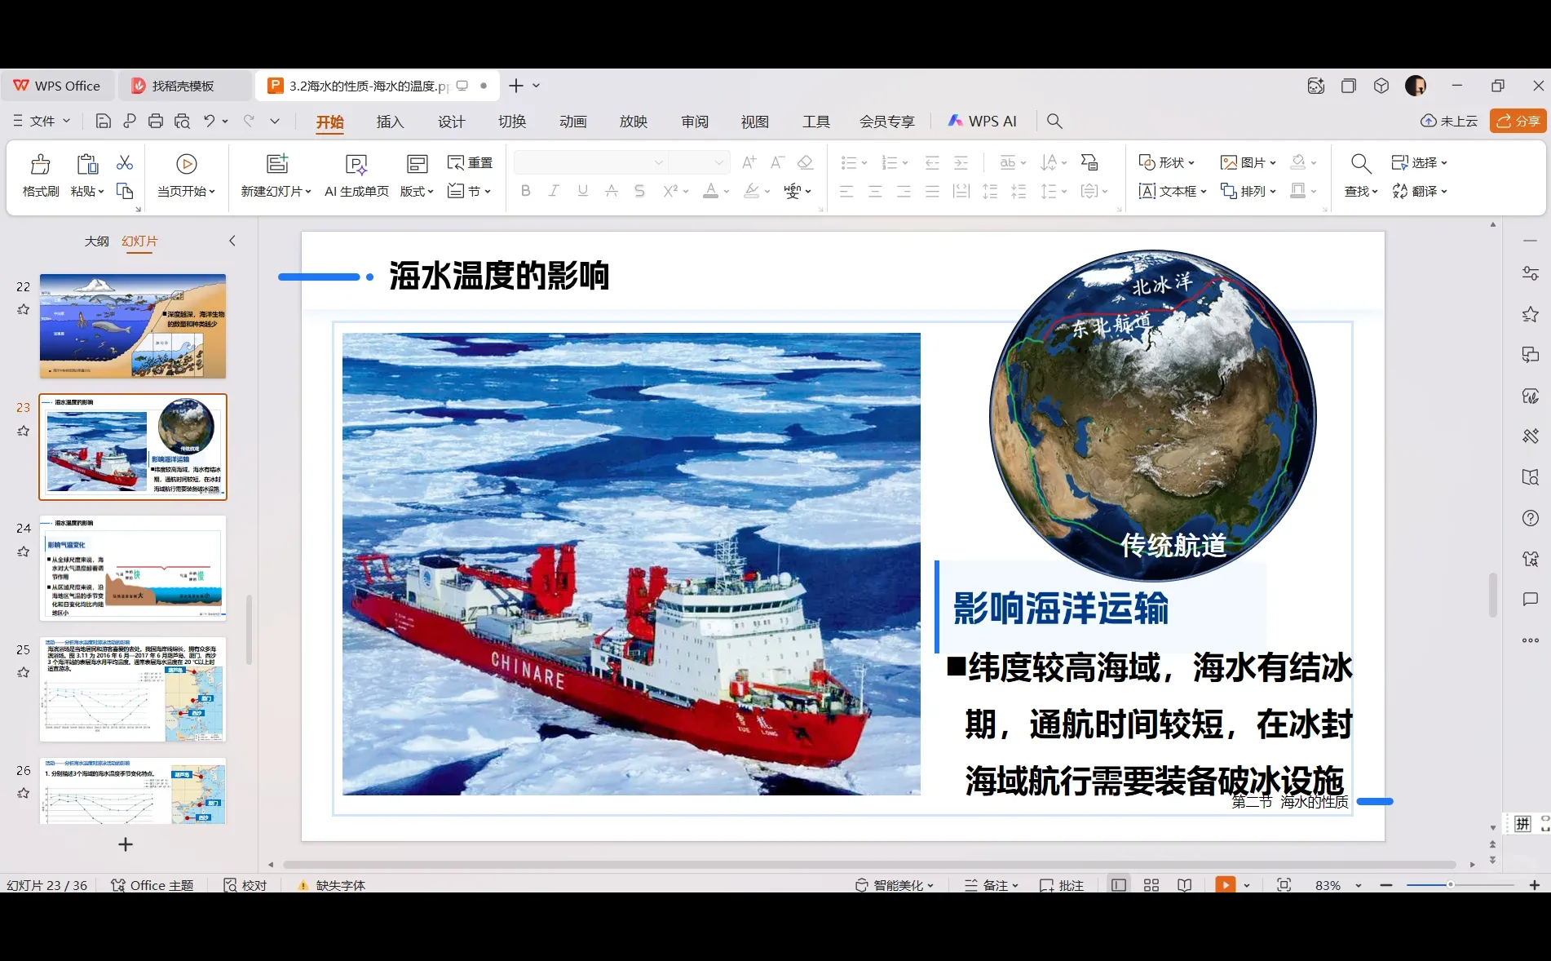This screenshot has width=1551, height=961.
Task: Click the 缺失字体 missing fonts warning
Action: (x=332, y=885)
